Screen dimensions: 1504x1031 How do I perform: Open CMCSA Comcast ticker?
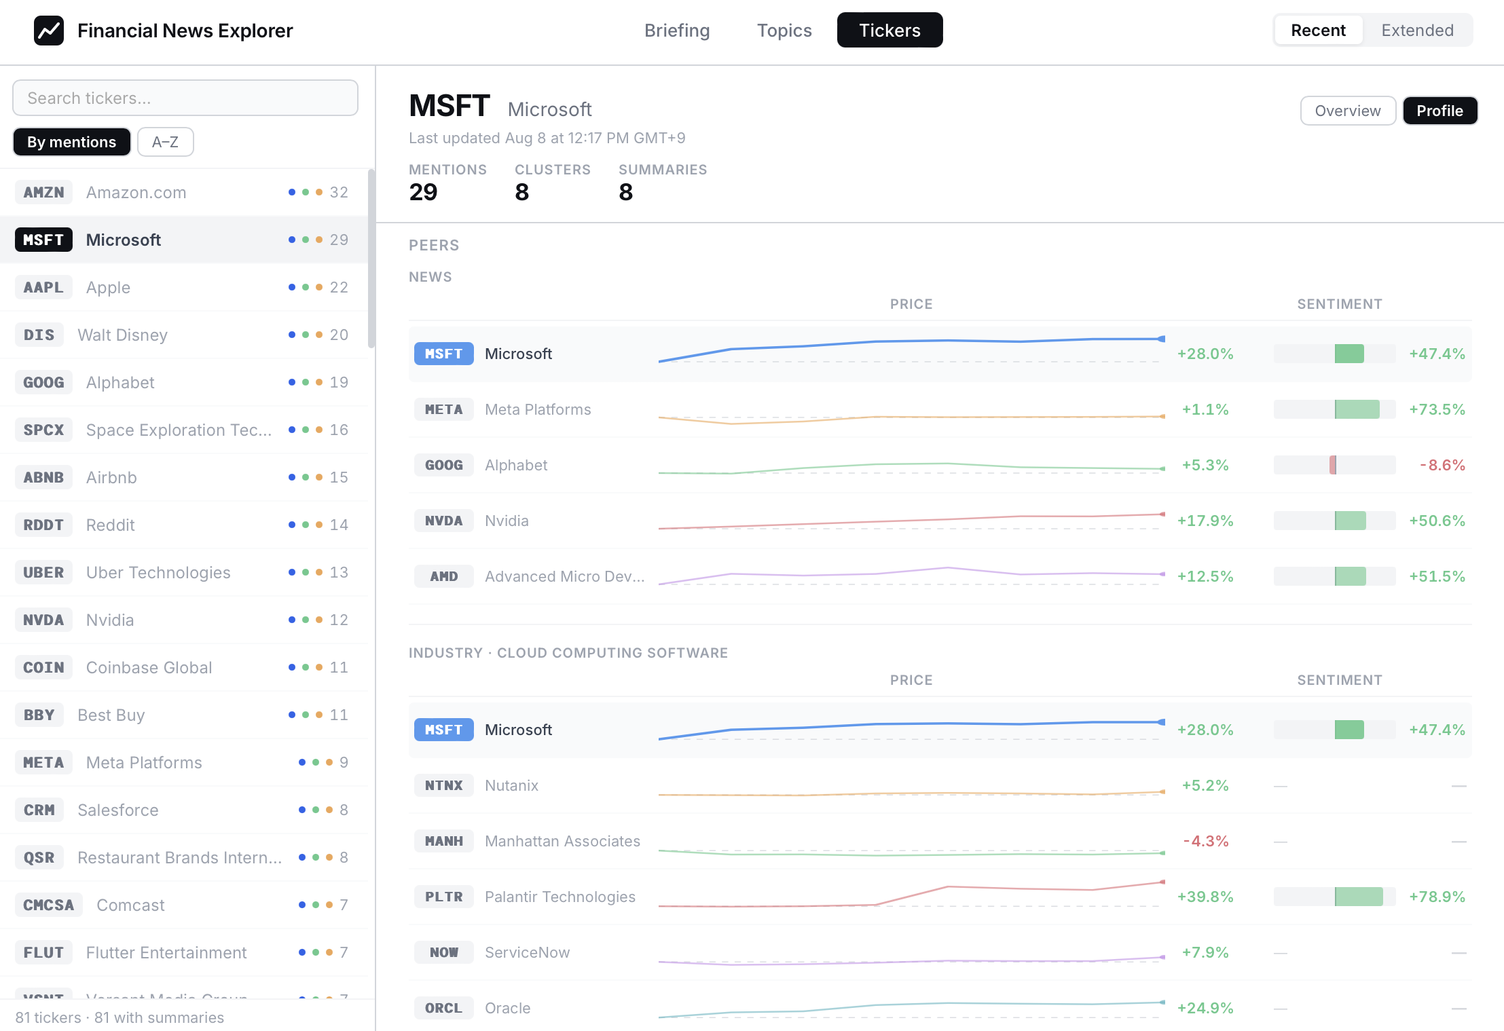coord(184,905)
